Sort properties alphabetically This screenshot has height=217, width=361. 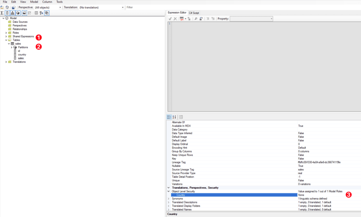pyautogui.click(x=174, y=117)
